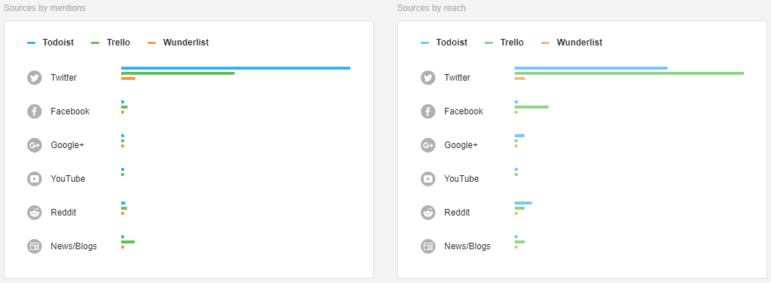Click the Twitter icon in Sources by mentions

click(x=35, y=78)
